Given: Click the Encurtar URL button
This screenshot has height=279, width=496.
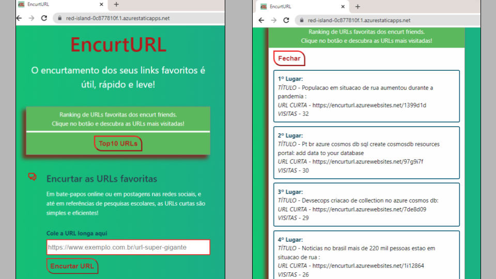Looking at the screenshot, I should coord(72,266).
